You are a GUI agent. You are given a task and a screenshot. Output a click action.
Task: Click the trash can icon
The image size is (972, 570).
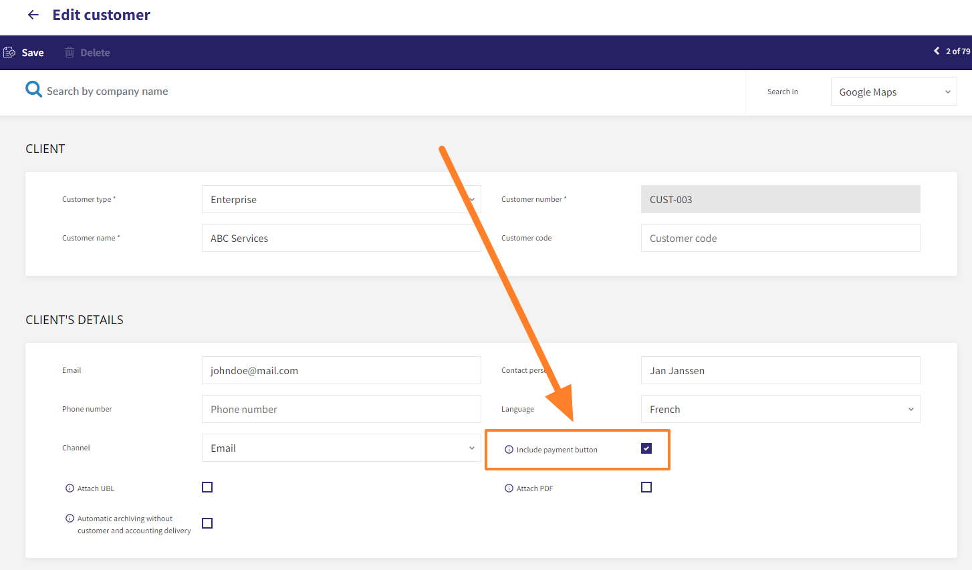click(70, 52)
